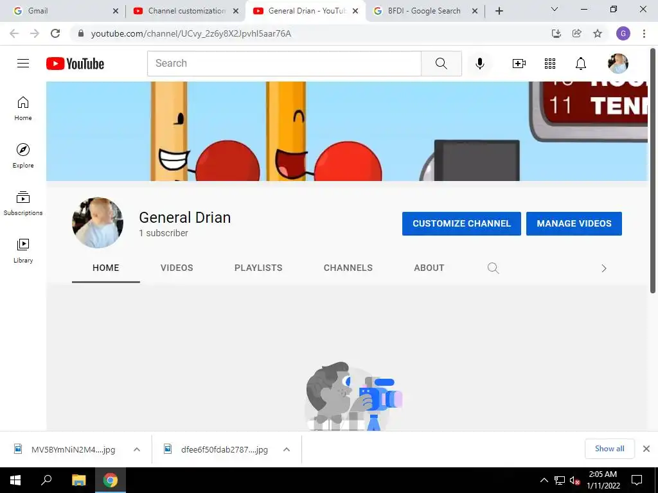The width and height of the screenshot is (658, 493).
Task: Click the page vertical scrollbar
Action: (x=653, y=169)
